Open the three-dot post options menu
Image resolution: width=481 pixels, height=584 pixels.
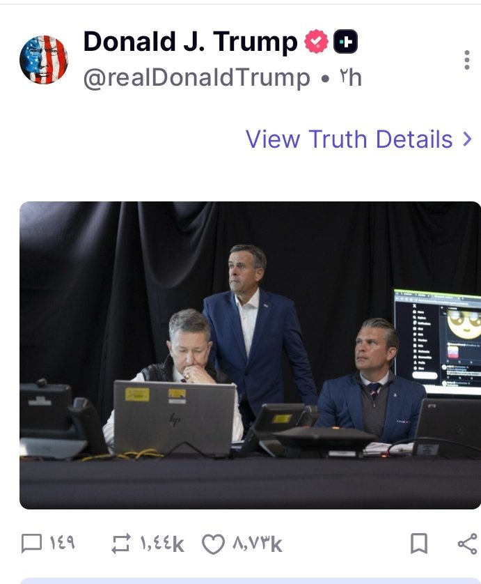coord(467,60)
